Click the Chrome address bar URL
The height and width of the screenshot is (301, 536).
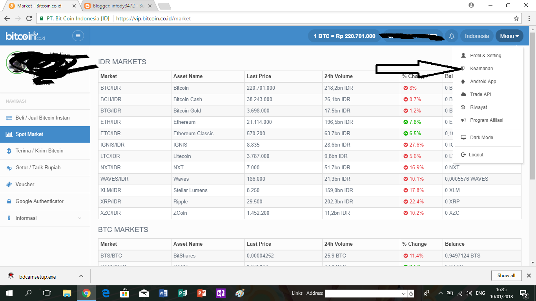coord(153,18)
